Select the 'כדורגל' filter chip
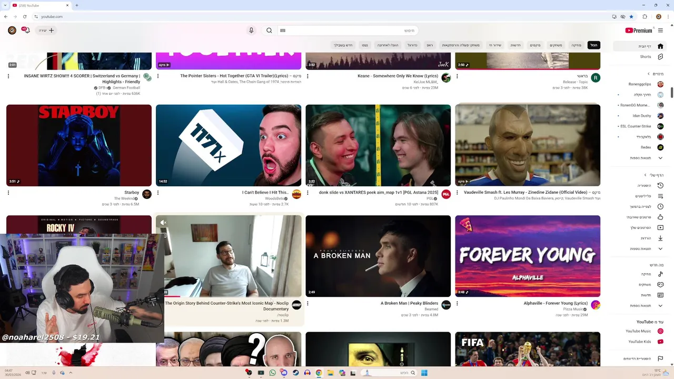 (x=412, y=45)
